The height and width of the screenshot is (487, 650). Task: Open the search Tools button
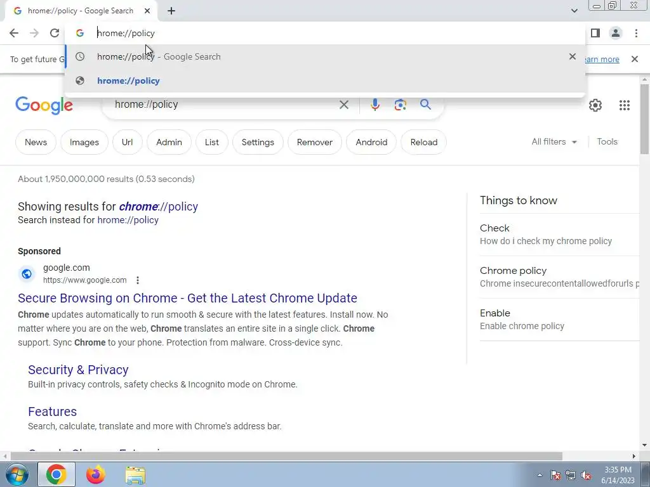coord(607,141)
